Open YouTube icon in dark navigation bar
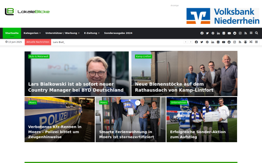This screenshot has height=163, width=262. point(229,33)
